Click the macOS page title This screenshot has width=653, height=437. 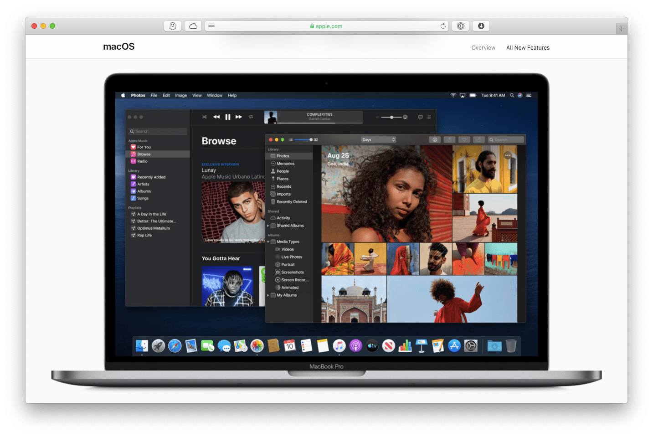click(x=119, y=46)
